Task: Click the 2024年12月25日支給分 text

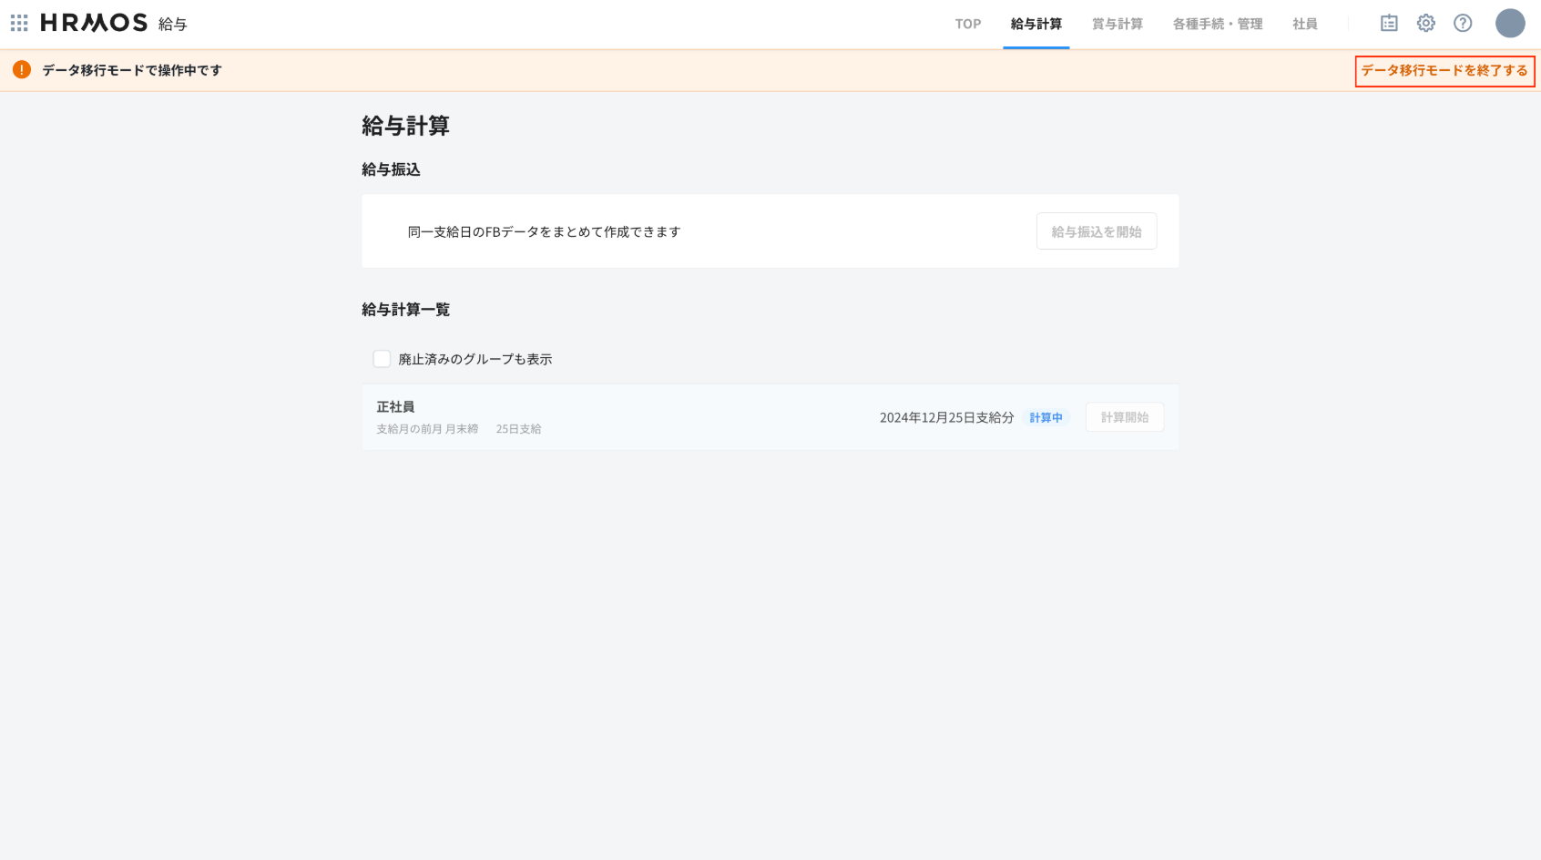Action: click(946, 417)
